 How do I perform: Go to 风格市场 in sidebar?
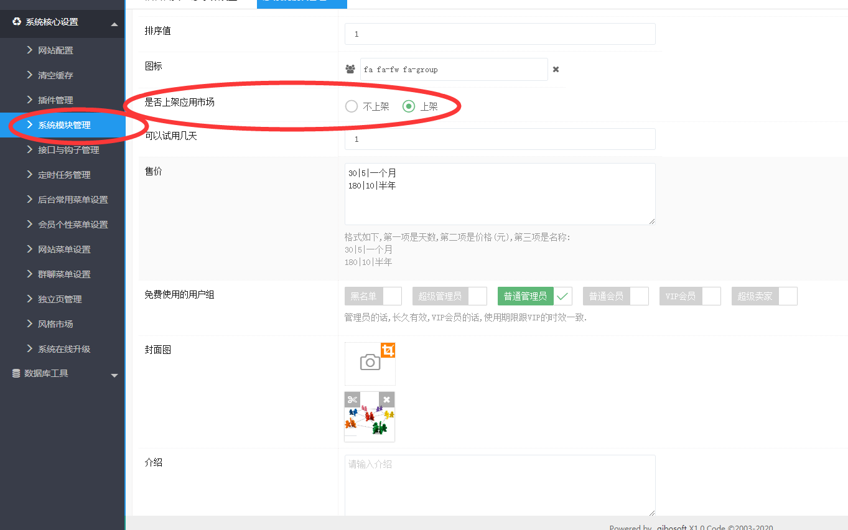coord(55,324)
